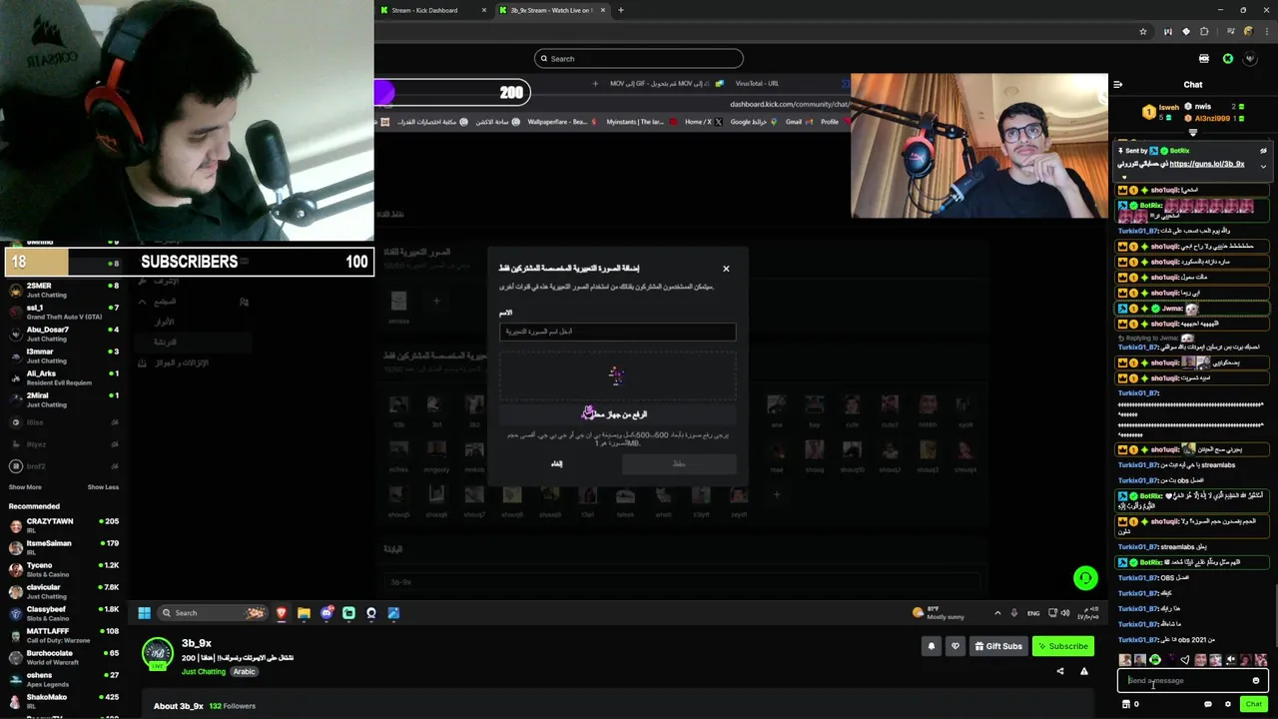Viewport: 1278px width, 719px height.
Task: Open the user profile avatar in header
Action: click(x=1250, y=58)
